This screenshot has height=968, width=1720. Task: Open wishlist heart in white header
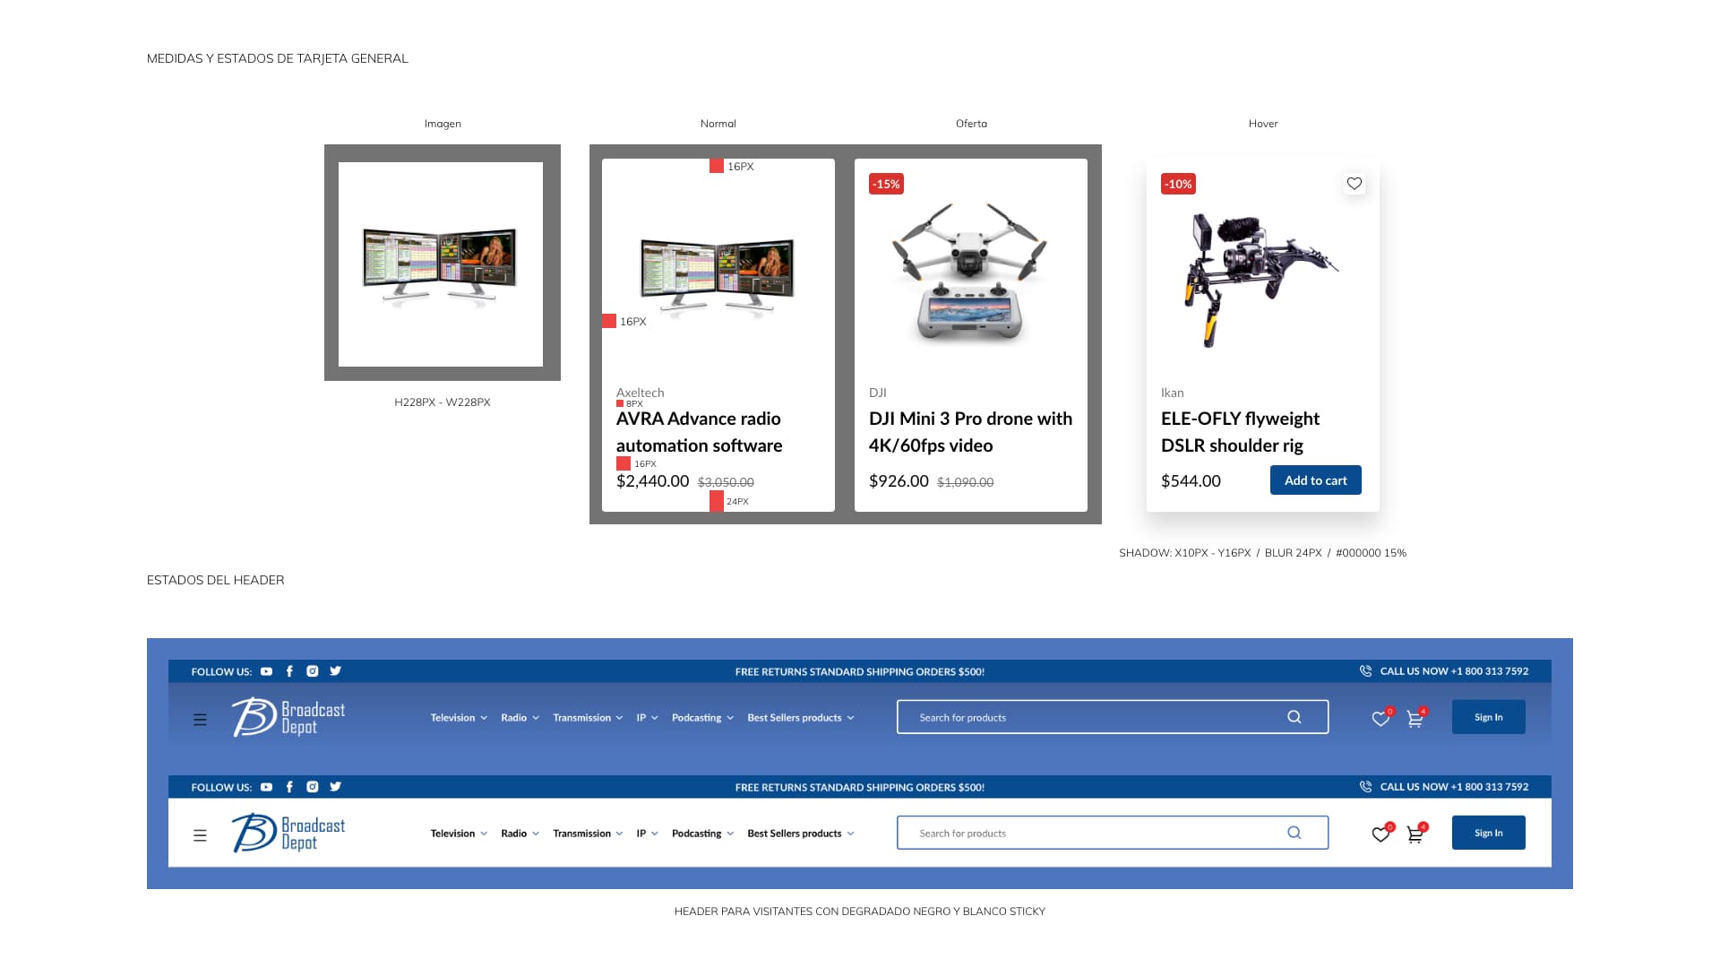pyautogui.click(x=1381, y=834)
